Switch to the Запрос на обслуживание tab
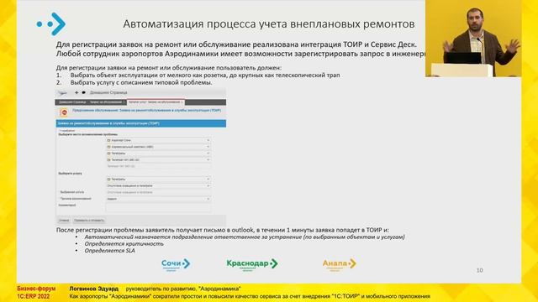The image size is (538, 302). tap(108, 102)
